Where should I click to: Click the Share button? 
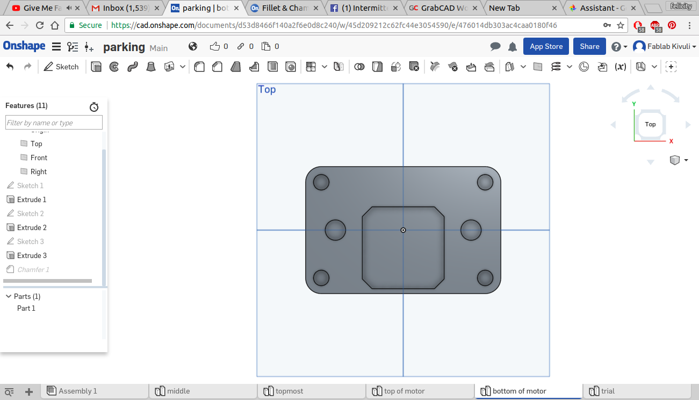tap(589, 47)
